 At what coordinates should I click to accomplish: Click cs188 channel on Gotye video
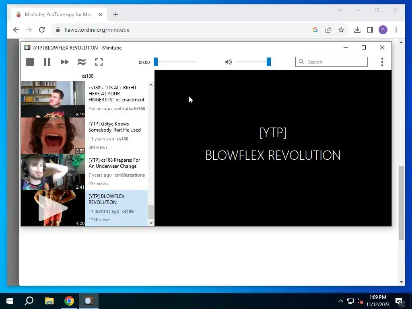tap(123, 139)
